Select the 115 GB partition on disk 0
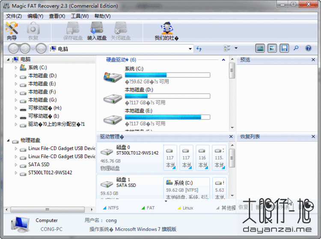321x239 pixels. [x=219, y=157]
